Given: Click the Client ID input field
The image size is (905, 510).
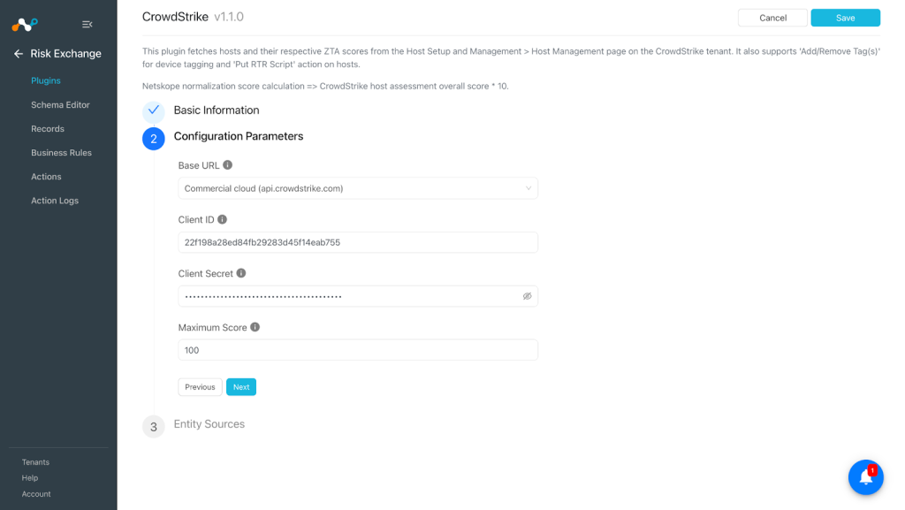Looking at the screenshot, I should pos(358,242).
